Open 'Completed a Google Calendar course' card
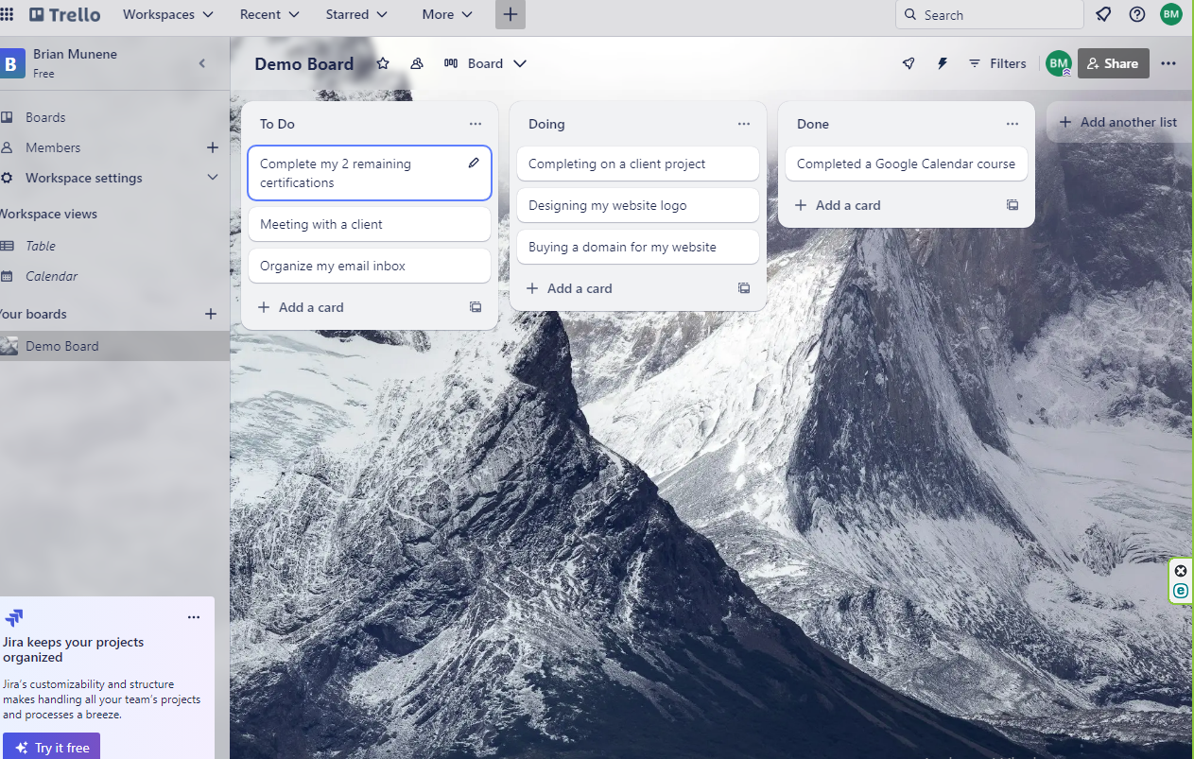Screen dimensions: 1194x759 pyautogui.click(x=907, y=164)
